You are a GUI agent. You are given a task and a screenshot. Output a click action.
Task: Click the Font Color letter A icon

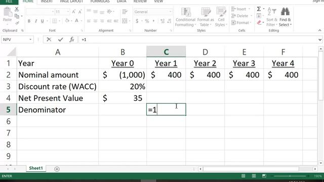point(76,21)
